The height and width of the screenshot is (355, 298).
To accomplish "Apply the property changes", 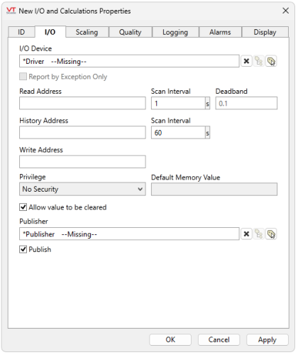I will [267, 339].
